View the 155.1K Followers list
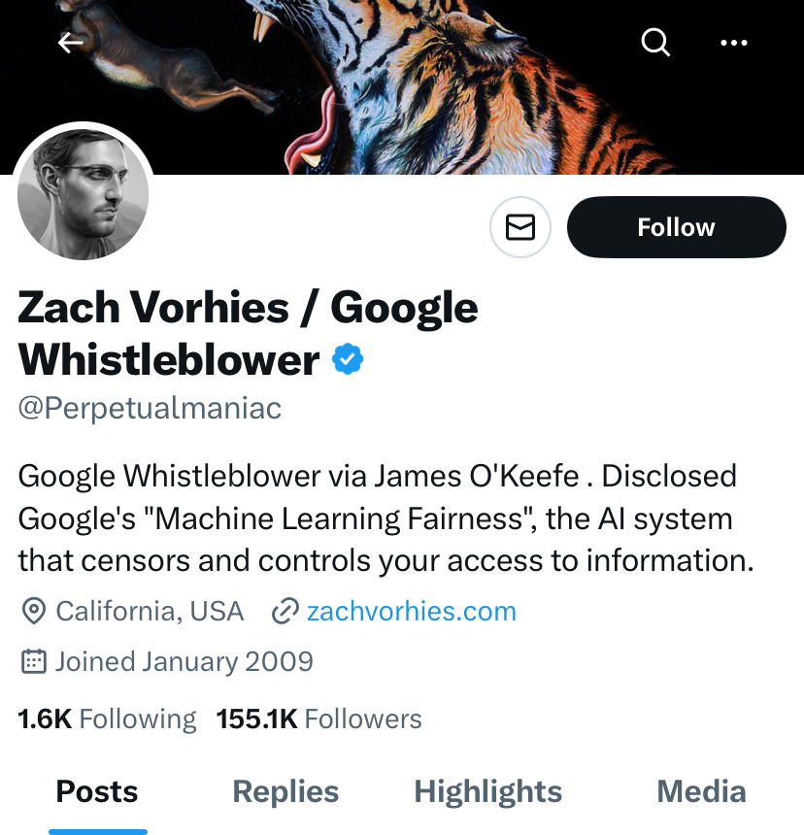 click(x=318, y=718)
